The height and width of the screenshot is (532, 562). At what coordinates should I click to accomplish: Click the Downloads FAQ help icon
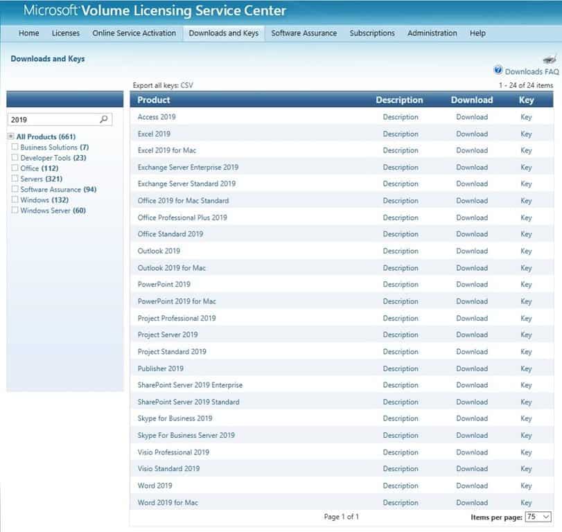[498, 71]
